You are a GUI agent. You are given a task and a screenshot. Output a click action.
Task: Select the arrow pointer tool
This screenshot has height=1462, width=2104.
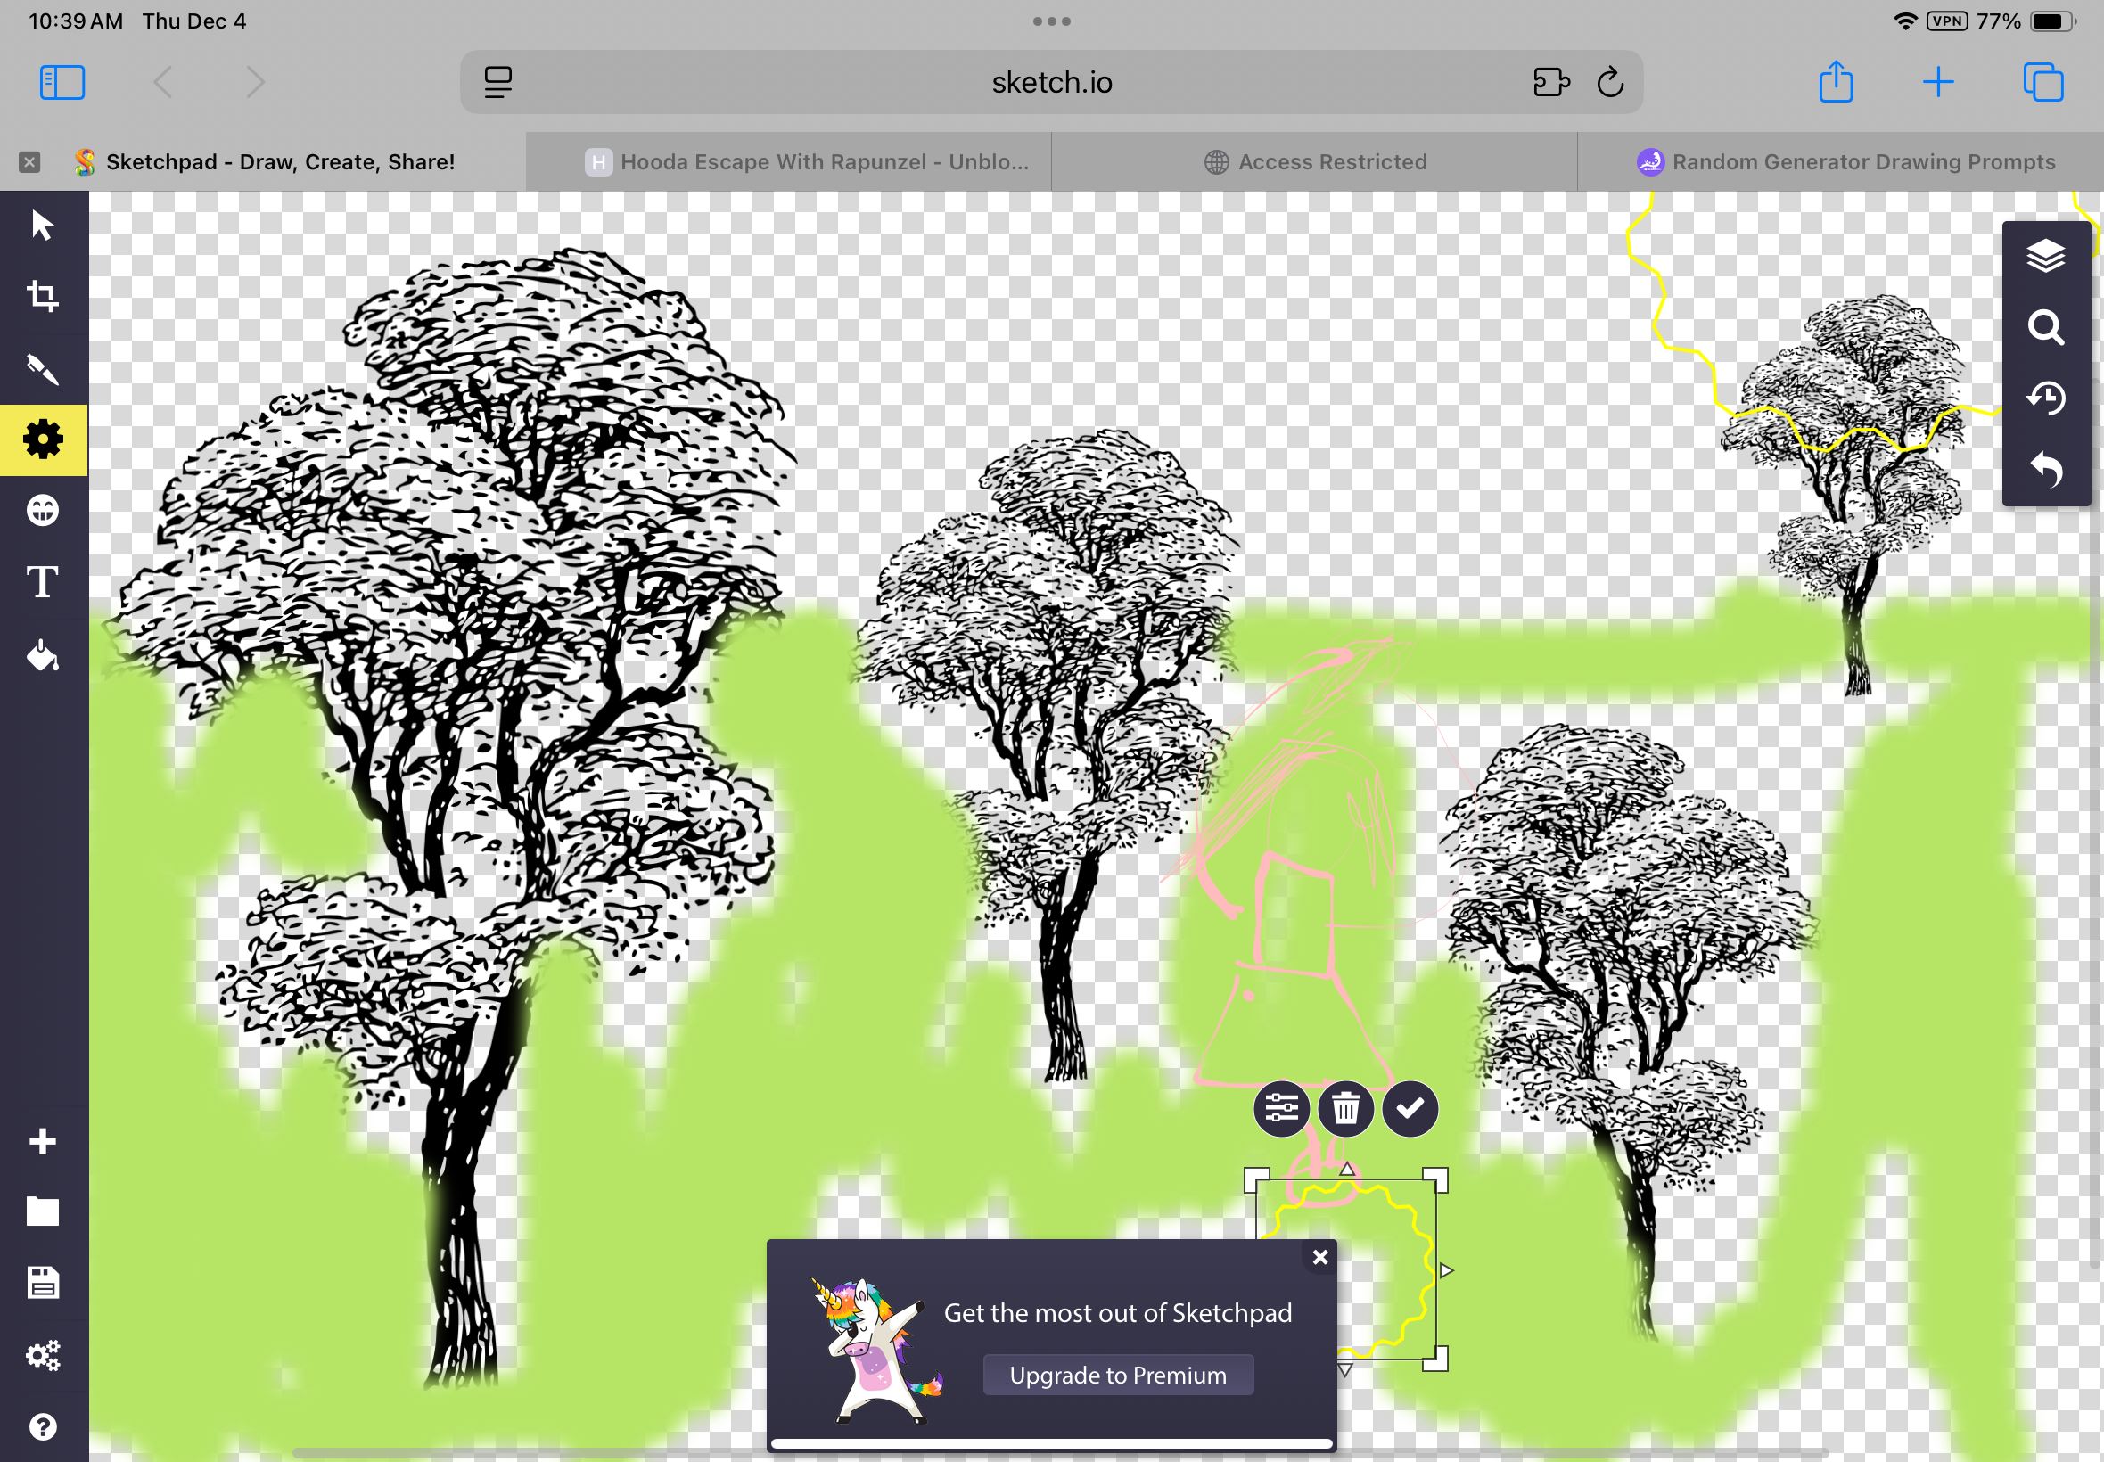click(x=42, y=226)
